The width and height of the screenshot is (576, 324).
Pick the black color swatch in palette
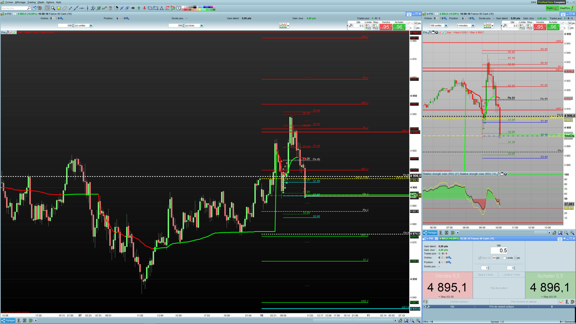coord(195,7)
